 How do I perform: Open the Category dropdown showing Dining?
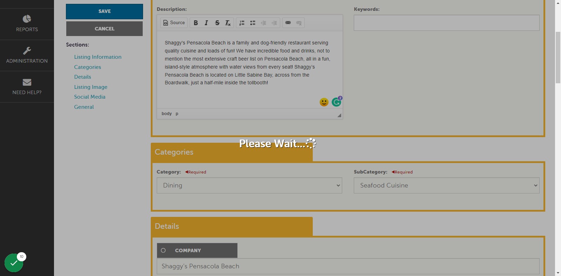pyautogui.click(x=249, y=185)
